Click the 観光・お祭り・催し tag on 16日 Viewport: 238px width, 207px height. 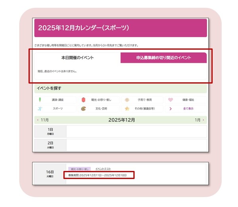(79, 169)
